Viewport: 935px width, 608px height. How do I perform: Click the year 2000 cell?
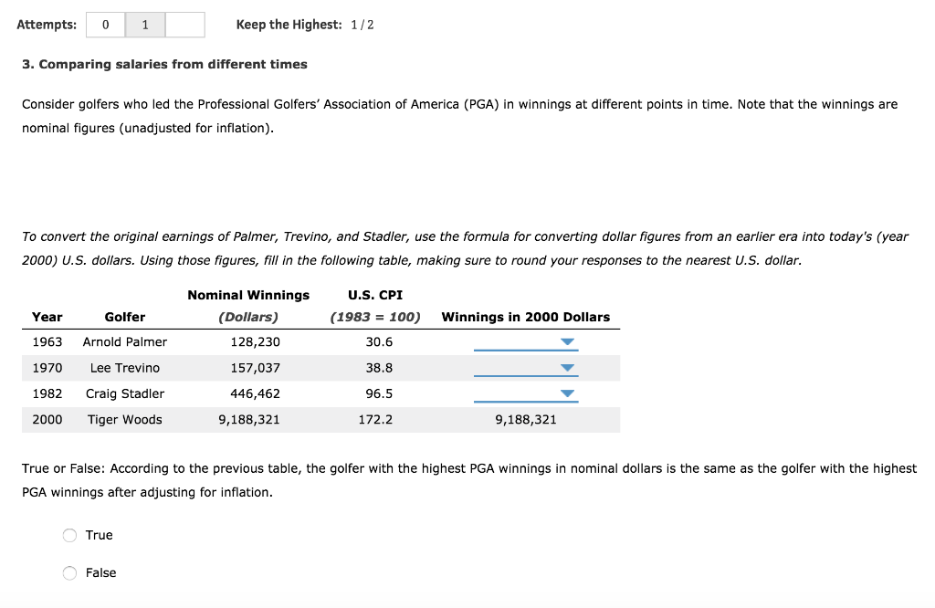coord(47,420)
